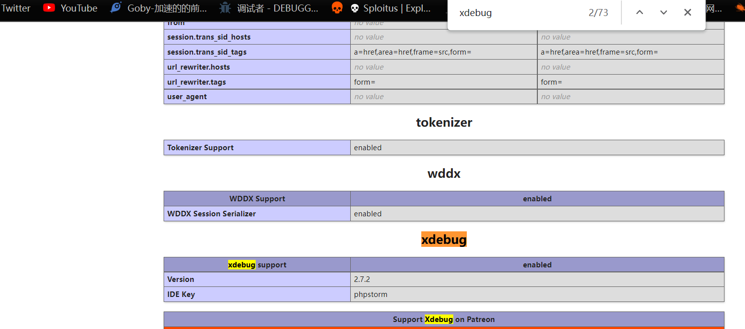Click the highlighted xdebug section heading
This screenshot has width=745, height=329.
444,239
